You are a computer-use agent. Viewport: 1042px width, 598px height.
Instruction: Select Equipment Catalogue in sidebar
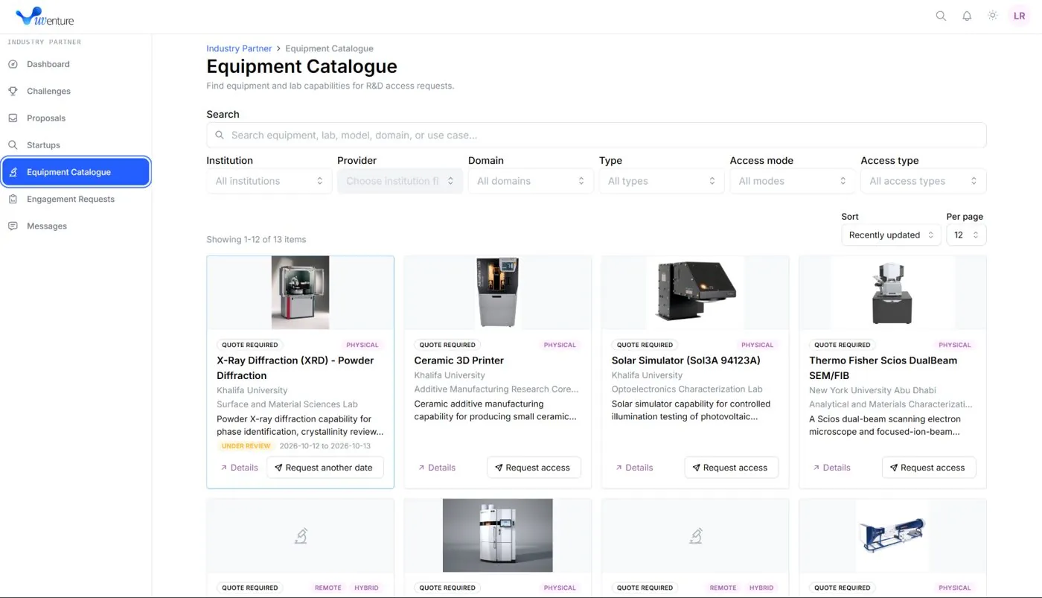tap(76, 172)
